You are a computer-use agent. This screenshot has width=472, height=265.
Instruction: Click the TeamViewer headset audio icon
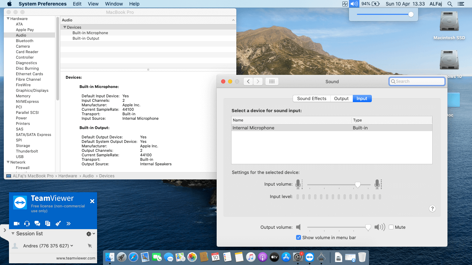pyautogui.click(x=27, y=224)
